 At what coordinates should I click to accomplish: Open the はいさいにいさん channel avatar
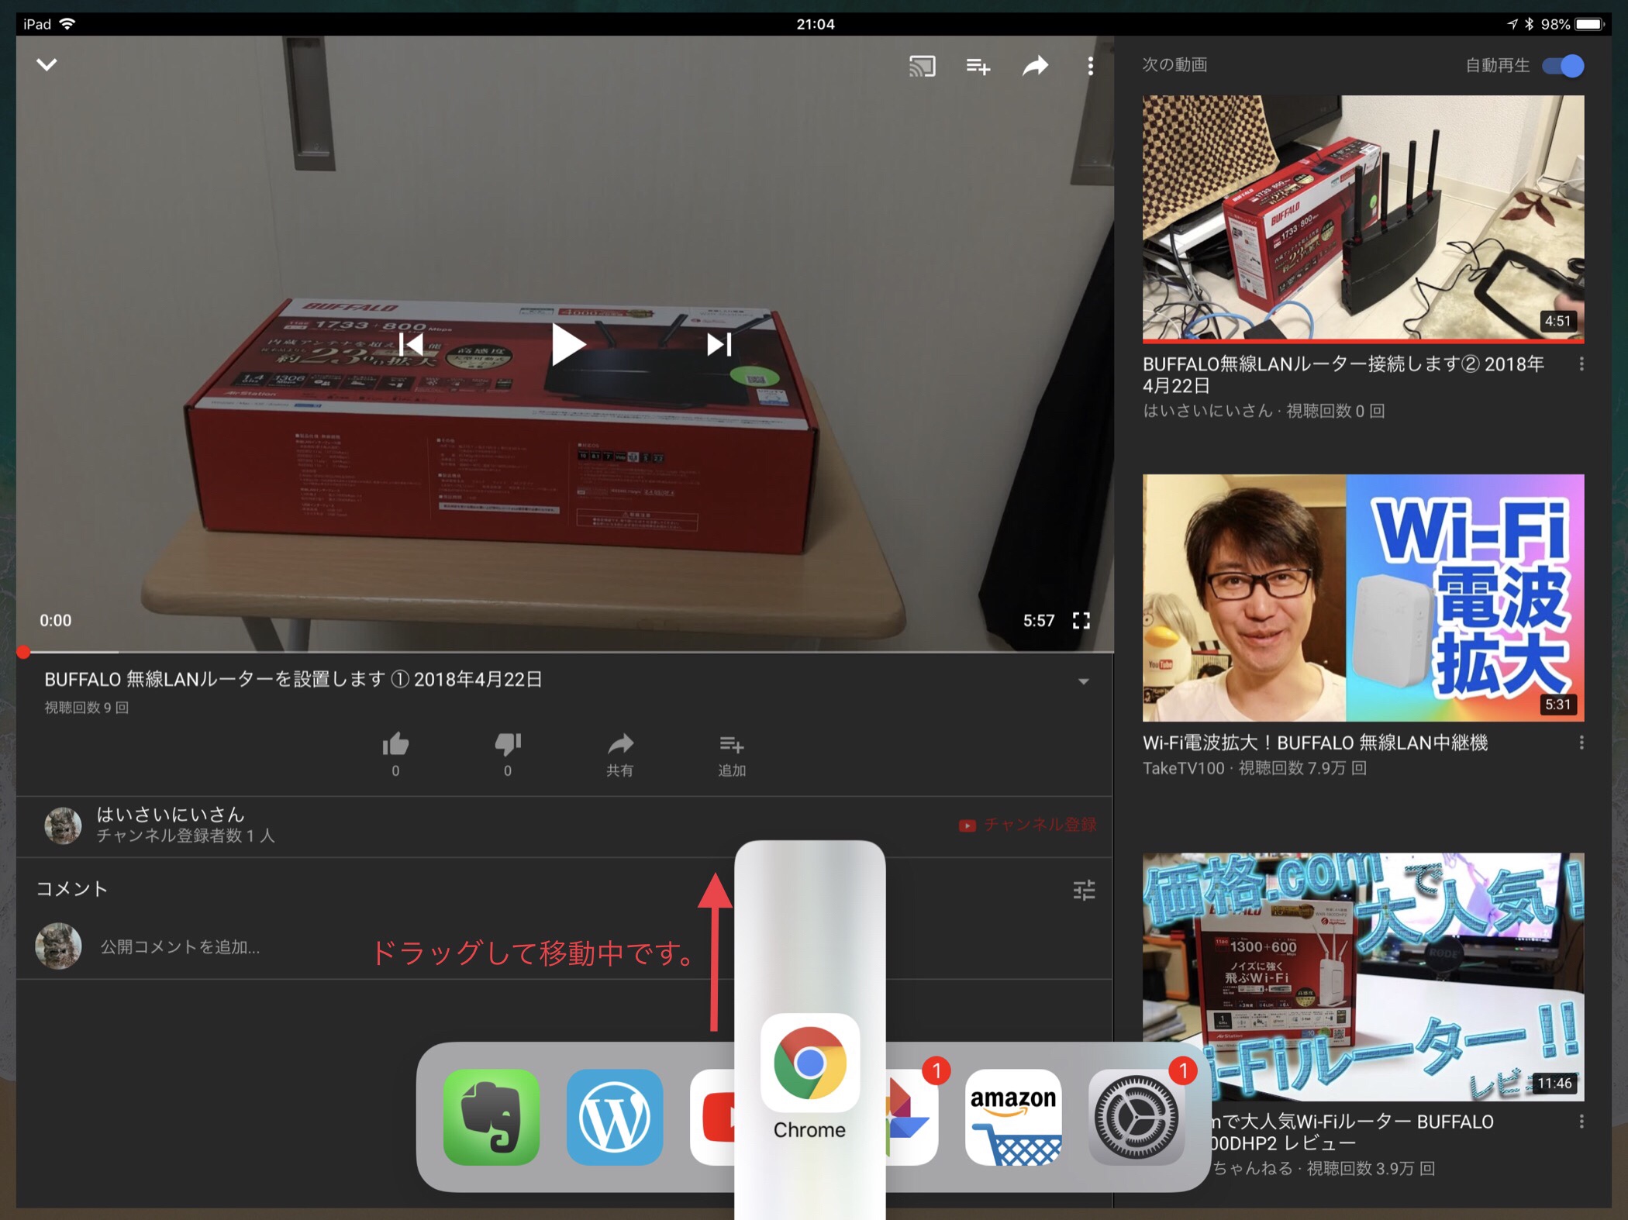(63, 825)
